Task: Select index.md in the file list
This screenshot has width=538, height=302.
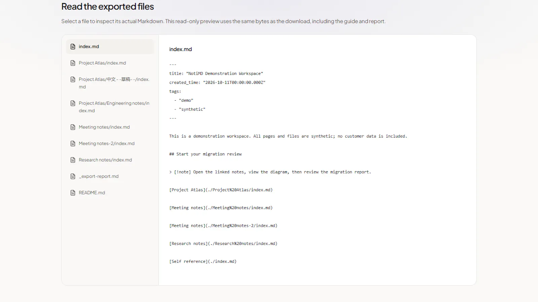Action: point(110,47)
